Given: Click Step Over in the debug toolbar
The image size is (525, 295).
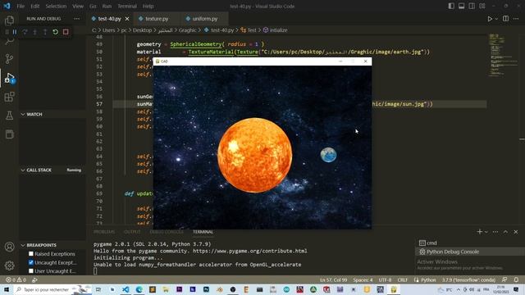Looking at the screenshot, I should pos(25,32).
